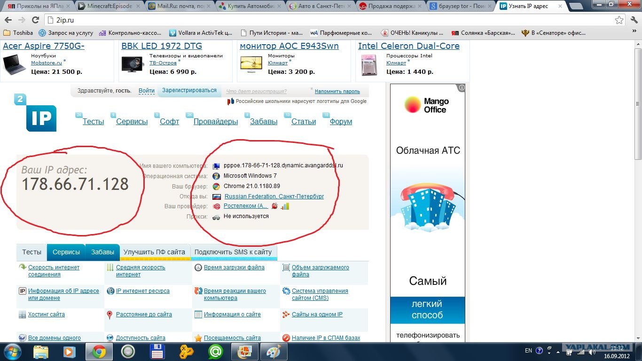Click the icon beside Средняя скорость интернет
Screen dimensions: 642x361
click(110, 267)
